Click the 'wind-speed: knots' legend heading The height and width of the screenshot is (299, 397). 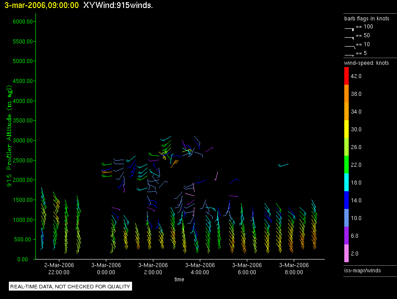point(366,63)
